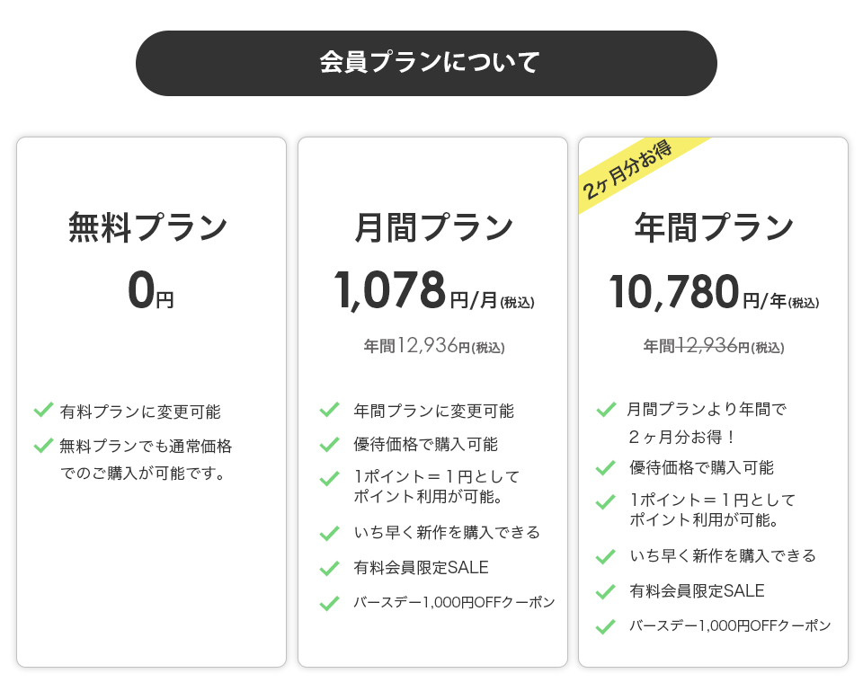This screenshot has height=691, width=863.
Task: Click the checkmark beside 有料プランに変更可能
Action: pyautogui.click(x=43, y=411)
